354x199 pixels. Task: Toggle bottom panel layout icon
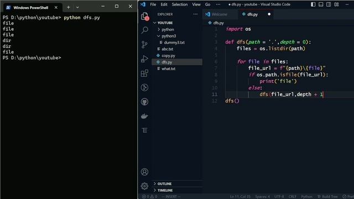(321, 4)
